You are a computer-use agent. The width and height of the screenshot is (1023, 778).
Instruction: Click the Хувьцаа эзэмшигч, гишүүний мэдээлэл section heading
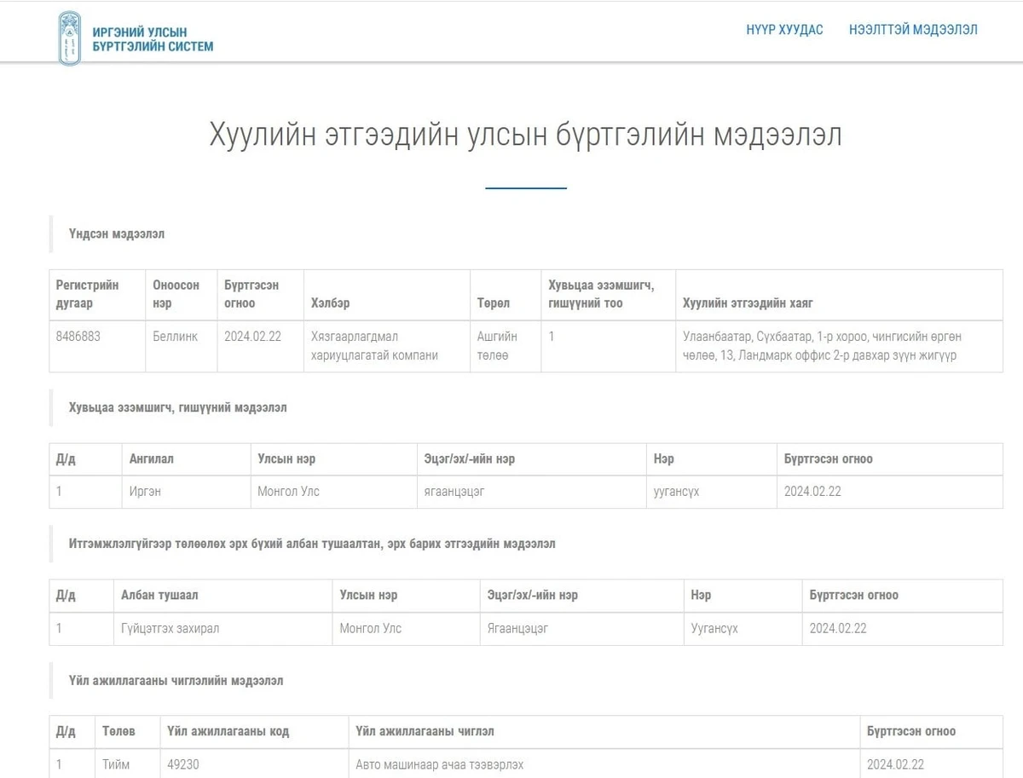(x=177, y=407)
